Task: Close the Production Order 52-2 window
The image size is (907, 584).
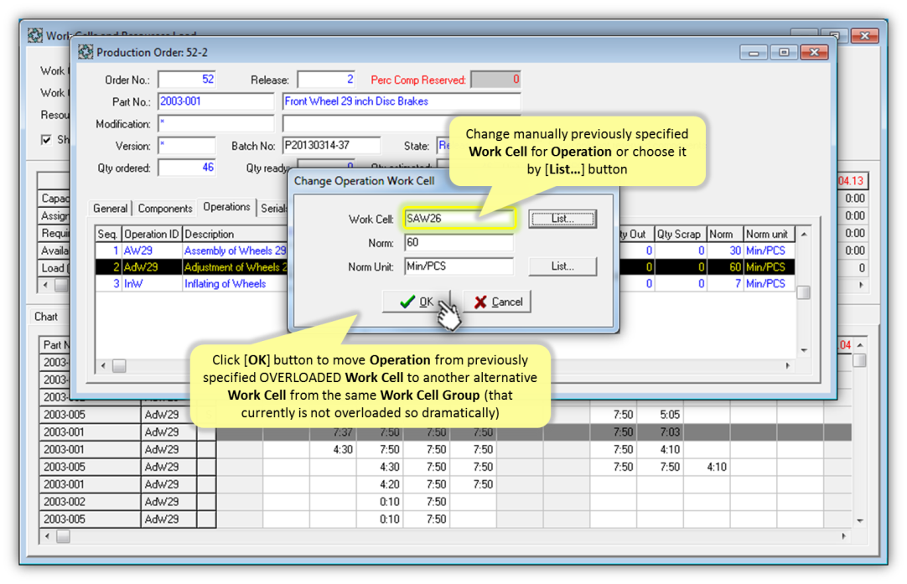Action: tap(815, 53)
